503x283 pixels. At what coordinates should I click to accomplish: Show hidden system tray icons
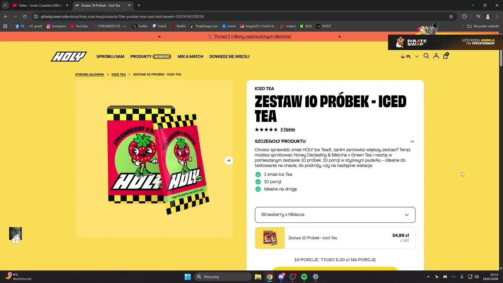428,277
